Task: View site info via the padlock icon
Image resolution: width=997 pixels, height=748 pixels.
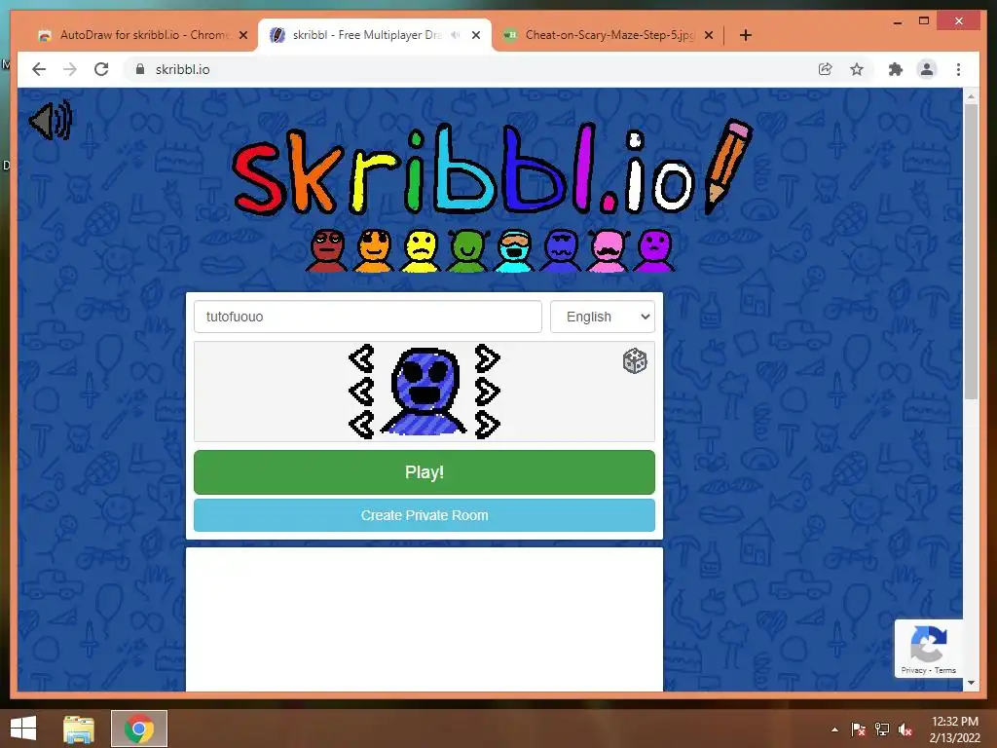Action: click(140, 69)
